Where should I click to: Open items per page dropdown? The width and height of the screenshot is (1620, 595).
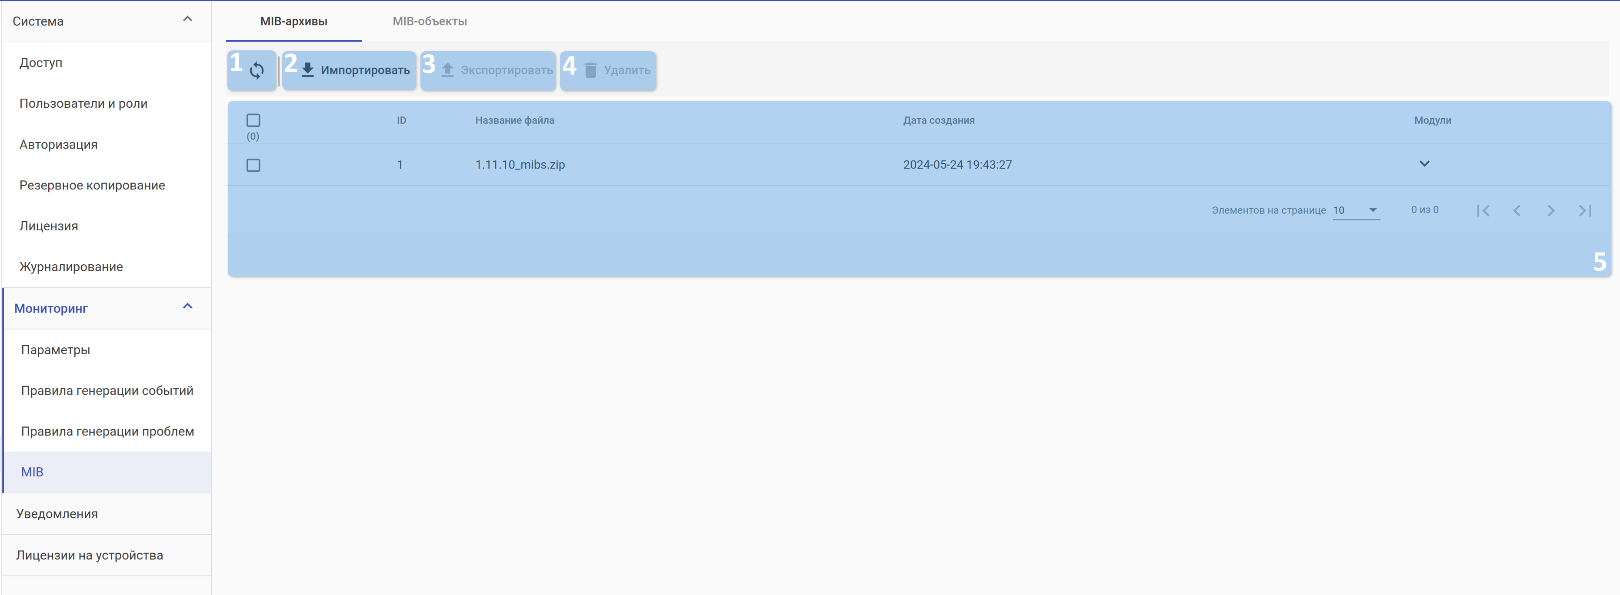[1356, 210]
